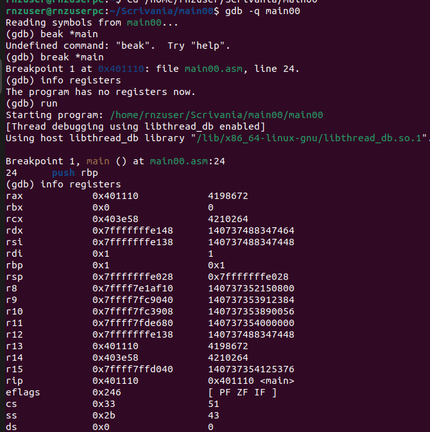Image resolution: width=430 pixels, height=432 pixels.
Task: Click the libthread_db.so.1 library path
Action: (311, 138)
